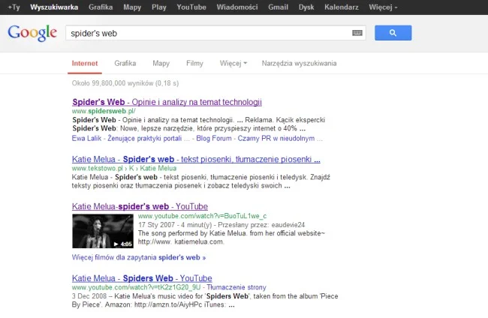Click the Około 99,800,000 wyników text
This screenshot has width=488, height=318.
(x=125, y=83)
